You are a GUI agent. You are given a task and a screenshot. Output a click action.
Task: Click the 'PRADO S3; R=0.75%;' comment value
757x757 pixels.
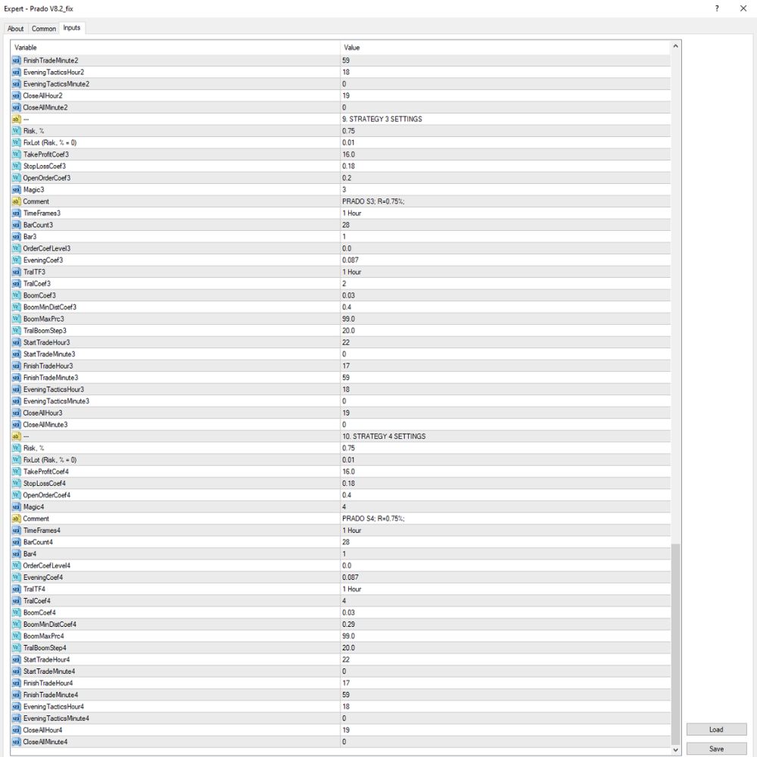[x=374, y=201]
